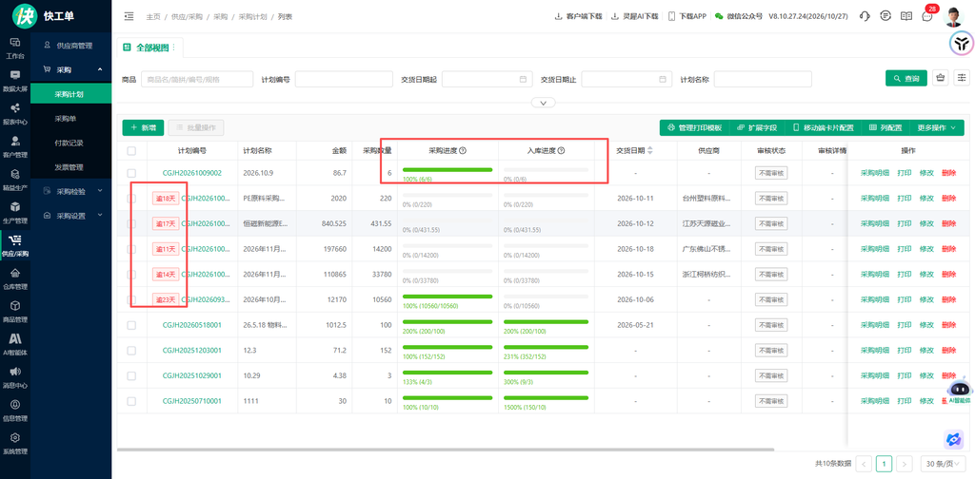This screenshot has height=479, width=975.
Task: Open 系统管理 in the left rail
Action: click(x=15, y=443)
